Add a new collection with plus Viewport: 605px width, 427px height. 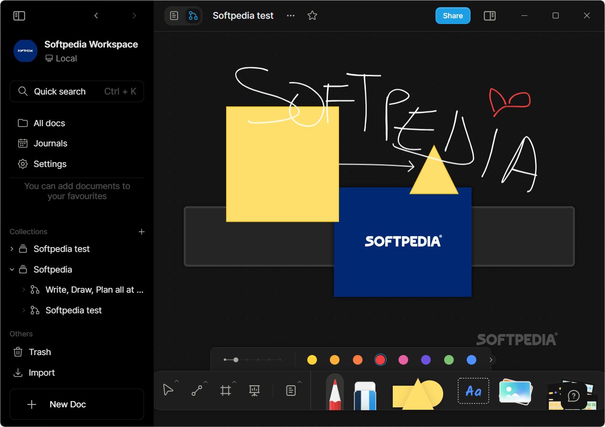click(x=142, y=232)
